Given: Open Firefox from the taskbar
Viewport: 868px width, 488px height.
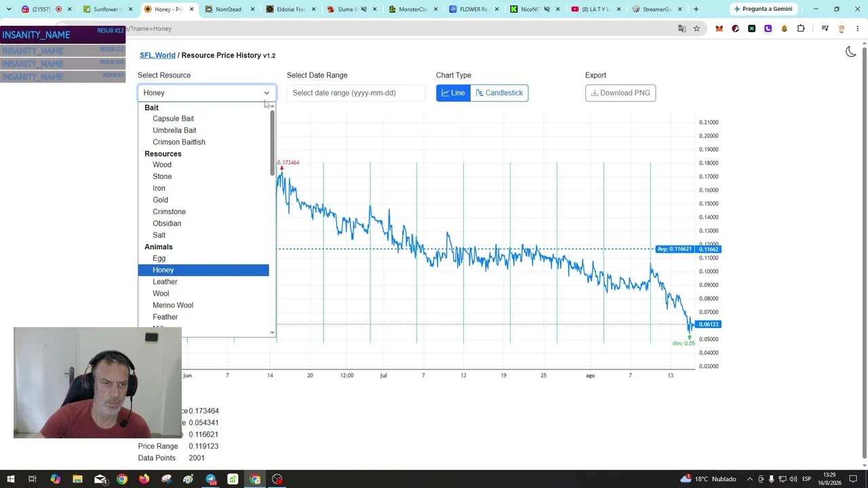Looking at the screenshot, I should point(144,479).
